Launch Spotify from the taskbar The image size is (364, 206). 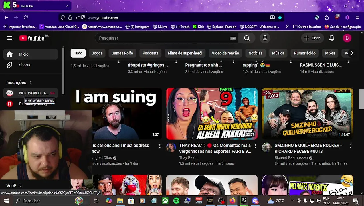(176, 201)
